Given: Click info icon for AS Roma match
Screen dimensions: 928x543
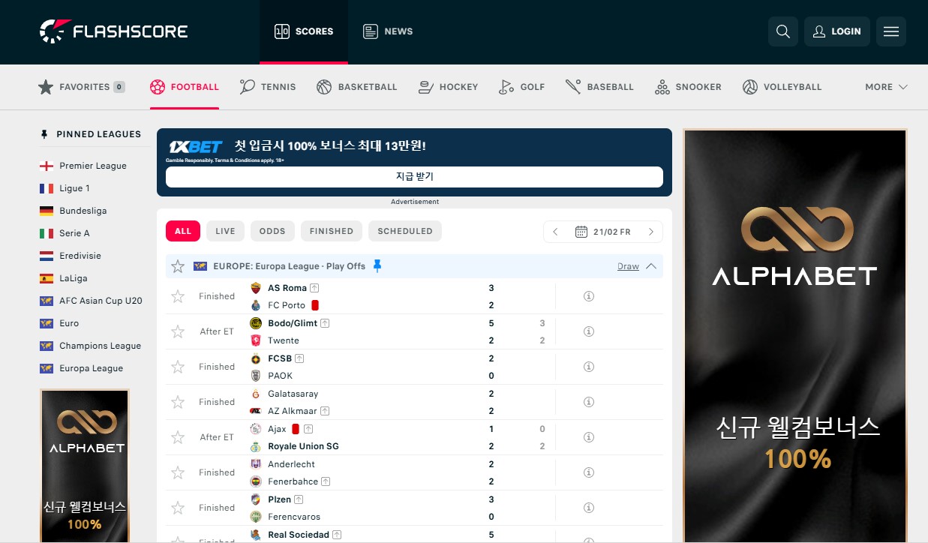Looking at the screenshot, I should click(589, 296).
